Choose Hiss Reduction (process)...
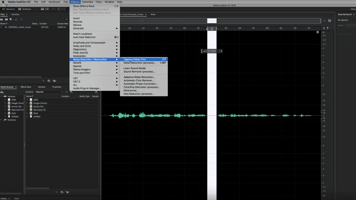 tap(144, 94)
